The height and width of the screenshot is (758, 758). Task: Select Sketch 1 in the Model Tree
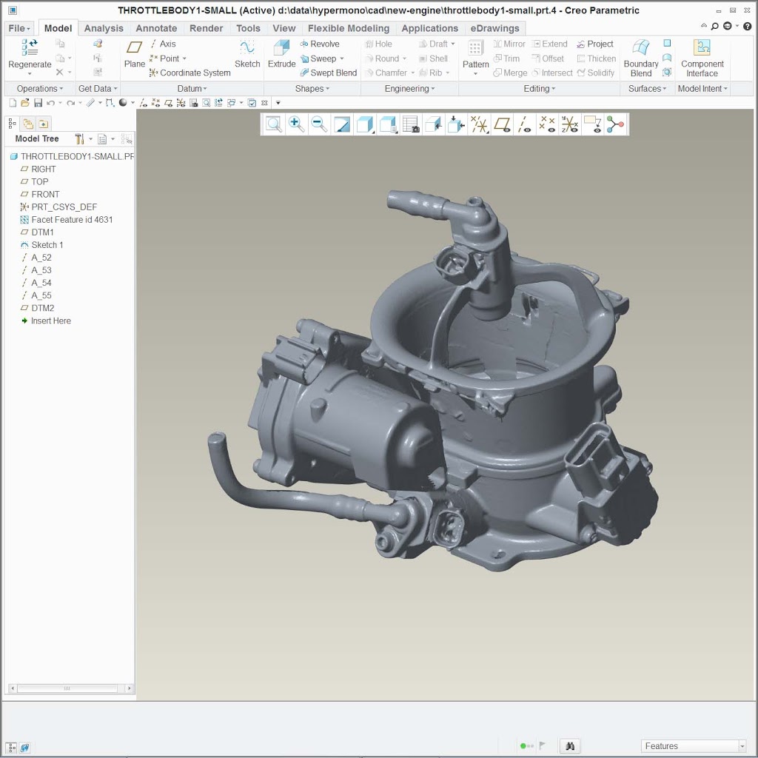[x=47, y=245]
